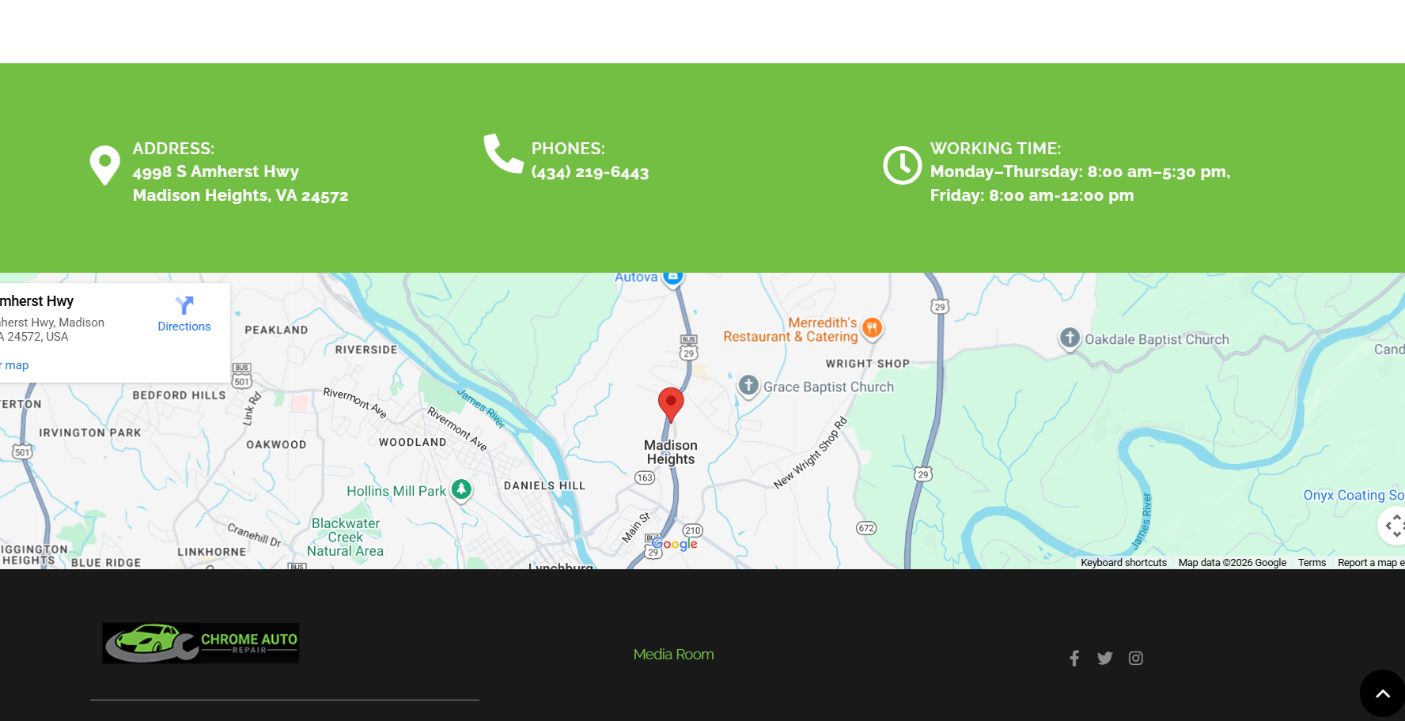Open the larger map link
The image size is (1405, 721).
[x=14, y=365]
